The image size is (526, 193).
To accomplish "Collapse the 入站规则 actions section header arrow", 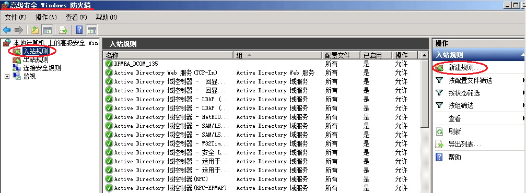I will point(523,55).
